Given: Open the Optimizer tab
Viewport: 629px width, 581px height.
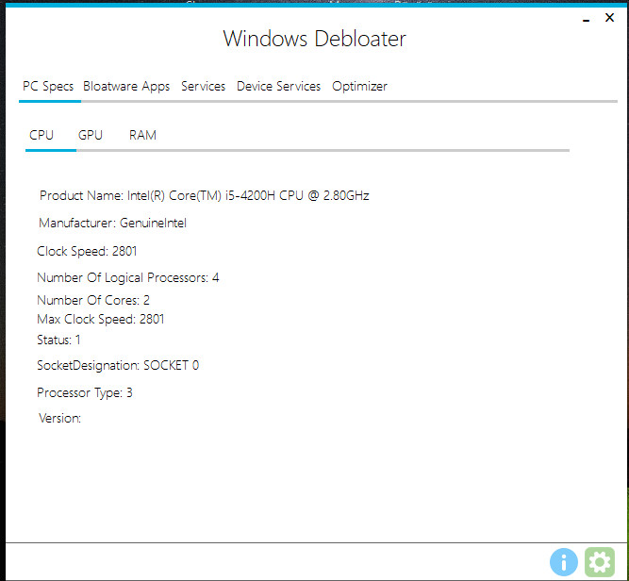Looking at the screenshot, I should (359, 87).
